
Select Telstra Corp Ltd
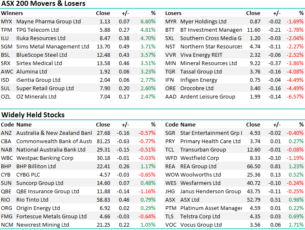point(200,216)
